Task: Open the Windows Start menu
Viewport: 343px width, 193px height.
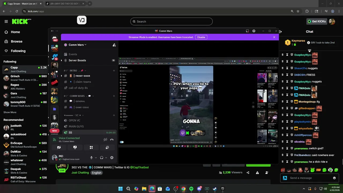Action: [121, 189]
